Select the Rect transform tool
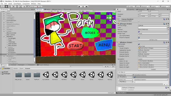This screenshot has height=96, width=171. (17, 7)
